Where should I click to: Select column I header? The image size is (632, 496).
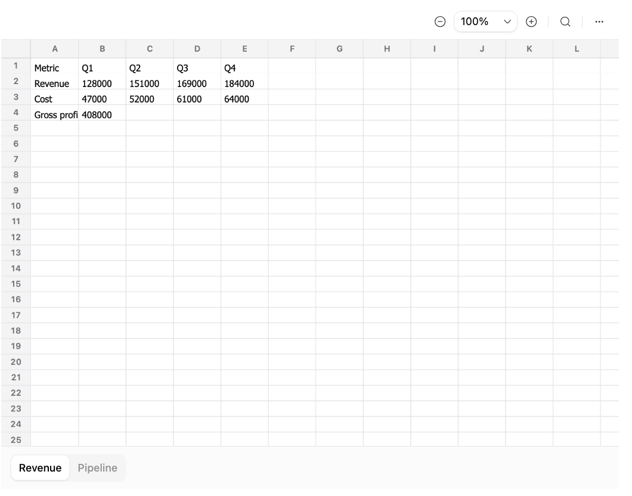pos(435,49)
